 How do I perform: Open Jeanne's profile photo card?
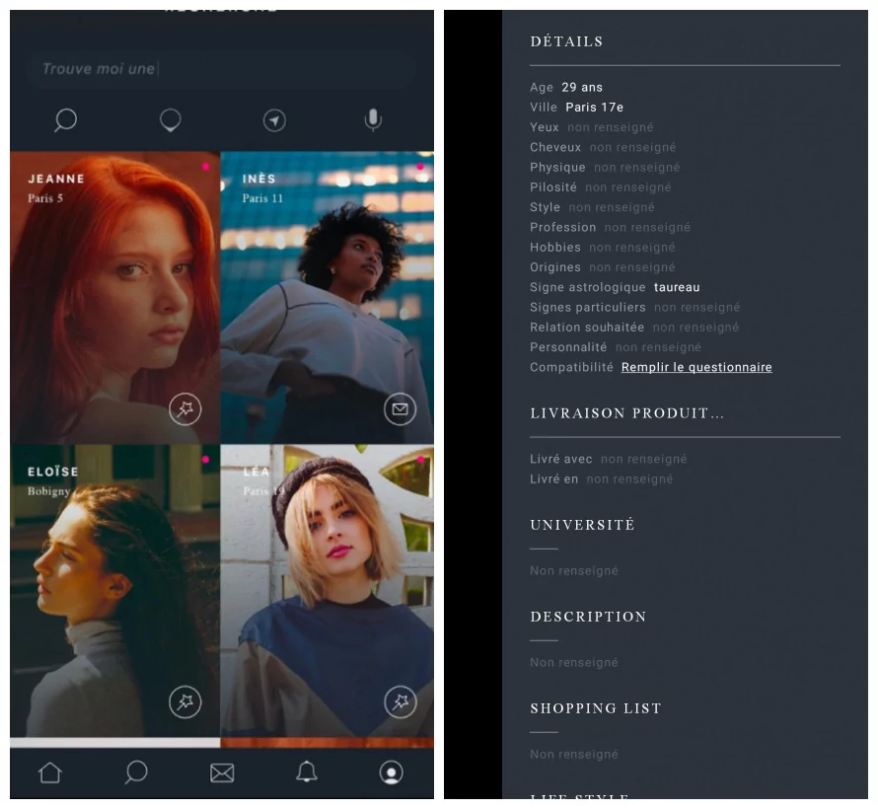coord(114,297)
